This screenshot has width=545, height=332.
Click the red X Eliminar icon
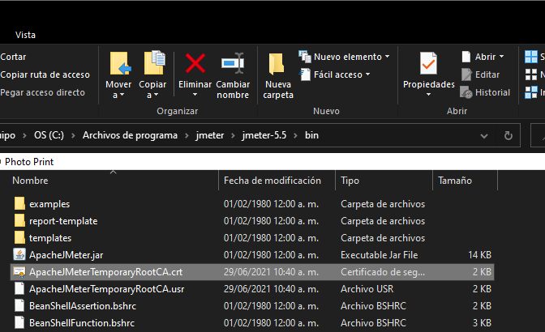click(195, 63)
